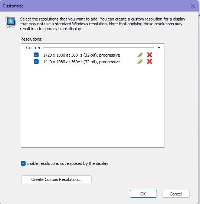
Task: Click the monitor icon beside the description
Action: coord(11,22)
